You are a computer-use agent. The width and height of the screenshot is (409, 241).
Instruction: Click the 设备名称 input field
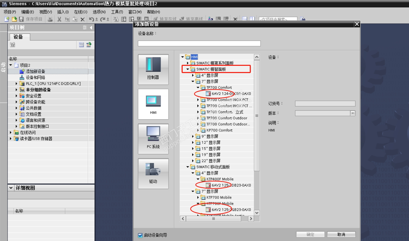199,43
